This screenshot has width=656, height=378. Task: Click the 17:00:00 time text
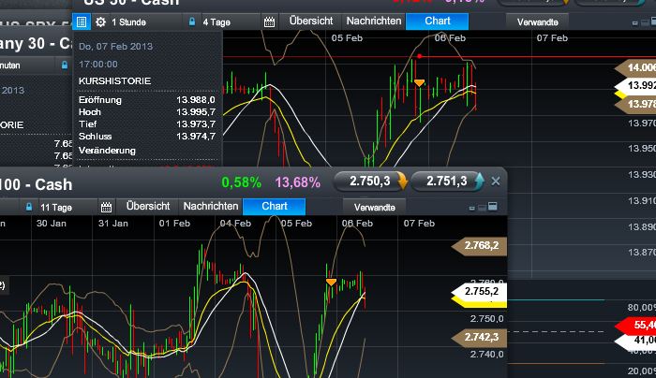(x=98, y=65)
